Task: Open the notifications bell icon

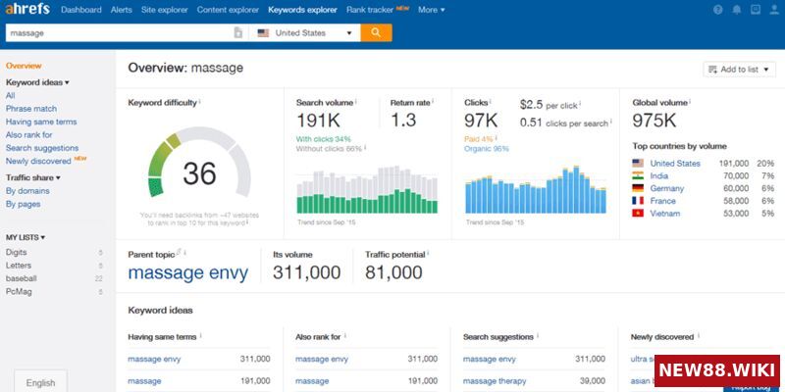Action: click(x=737, y=10)
